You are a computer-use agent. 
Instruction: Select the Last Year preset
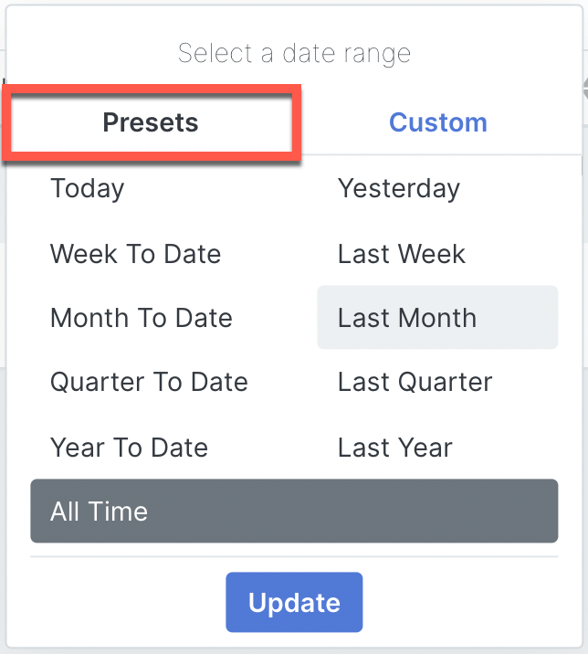tap(395, 448)
